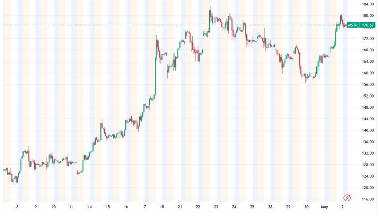The height and width of the screenshot is (216, 380).
Task: Click date 14 on the time axis
Action: click(x=90, y=207)
